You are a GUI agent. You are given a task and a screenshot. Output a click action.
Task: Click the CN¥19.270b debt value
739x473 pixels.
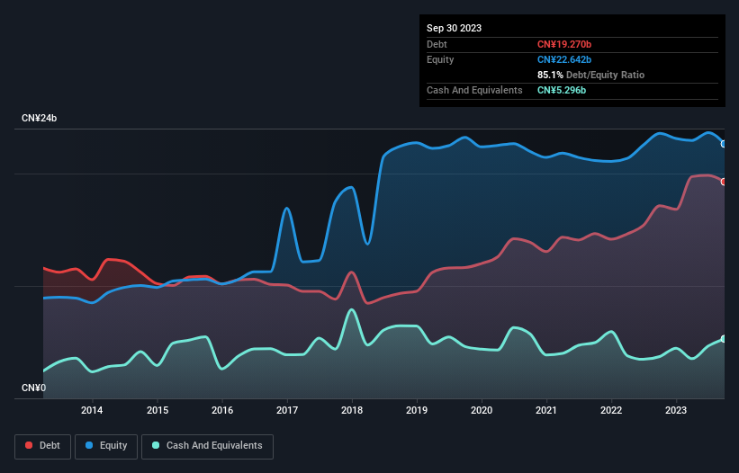[x=564, y=44]
